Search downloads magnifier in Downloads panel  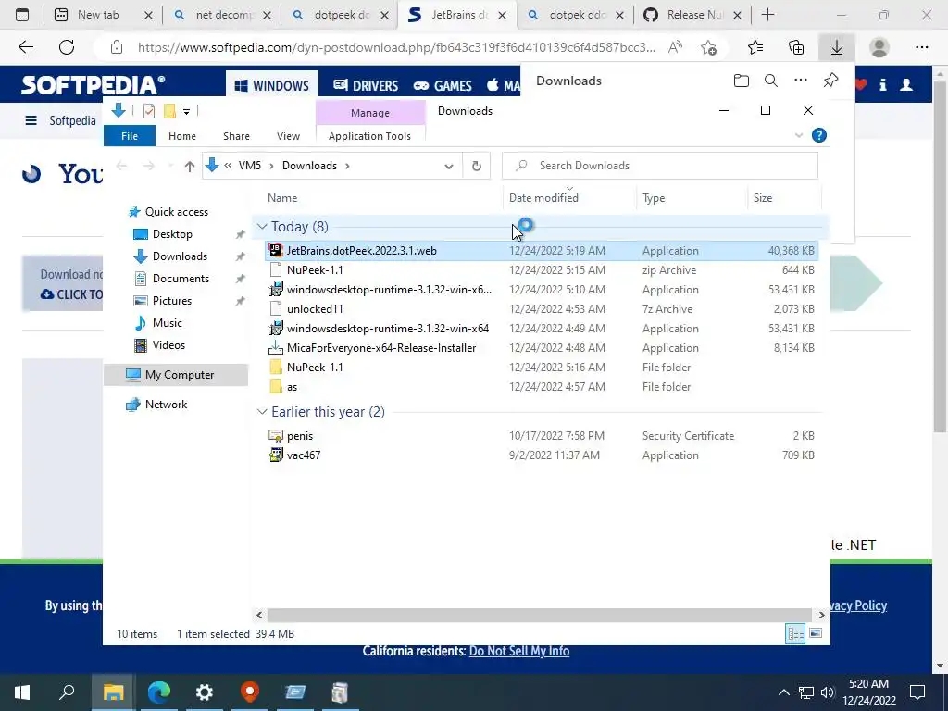click(x=771, y=81)
